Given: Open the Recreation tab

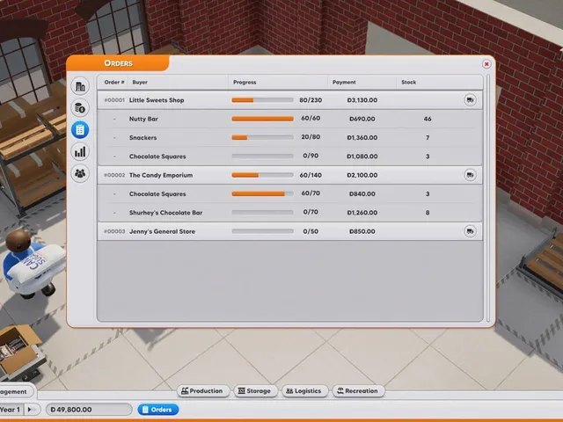Looking at the screenshot, I should pos(358,390).
